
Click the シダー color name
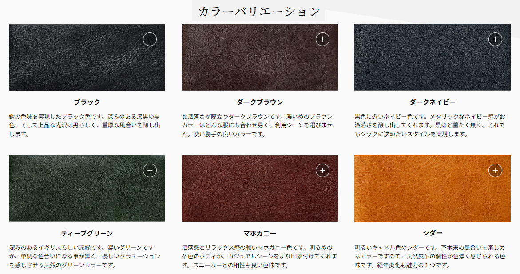(433, 233)
